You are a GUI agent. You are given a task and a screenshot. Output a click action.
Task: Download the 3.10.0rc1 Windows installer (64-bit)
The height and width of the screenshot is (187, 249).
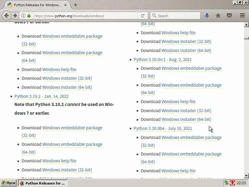pyautogui.click(x=186, y=119)
